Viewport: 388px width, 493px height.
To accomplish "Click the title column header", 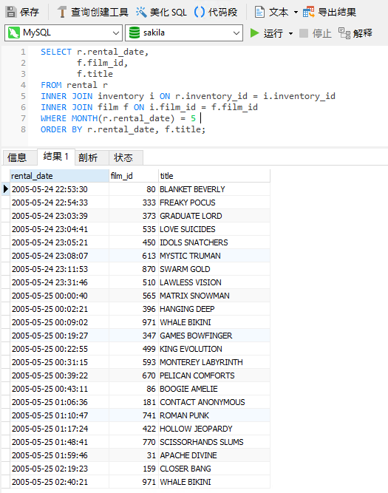I will tap(214, 176).
